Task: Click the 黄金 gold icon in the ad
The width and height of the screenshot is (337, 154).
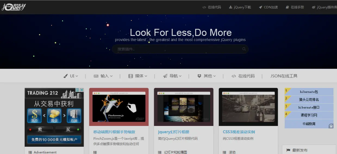Action: click(x=54, y=116)
